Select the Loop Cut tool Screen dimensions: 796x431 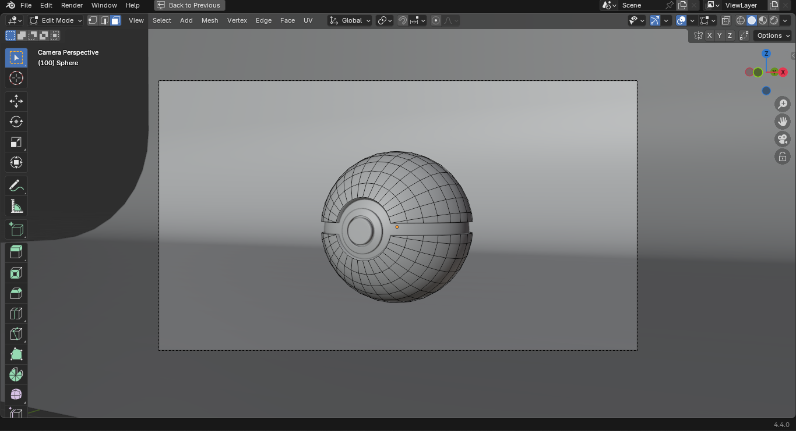pos(16,314)
